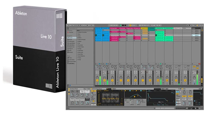The width and height of the screenshot is (212, 115).
Task: Expand the Strings folder in browser list
Action: click(x=79, y=49)
